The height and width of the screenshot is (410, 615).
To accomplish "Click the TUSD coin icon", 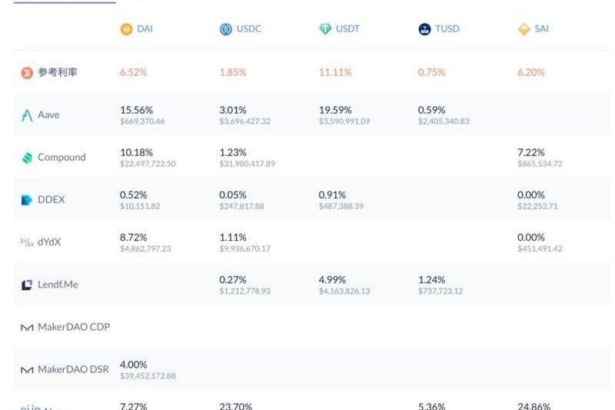I will [424, 29].
